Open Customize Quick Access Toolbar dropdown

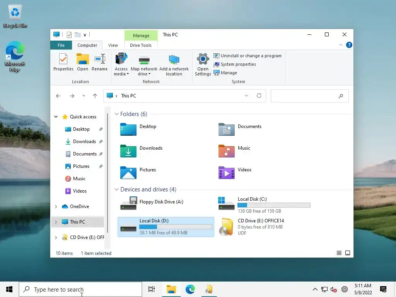tap(85, 35)
